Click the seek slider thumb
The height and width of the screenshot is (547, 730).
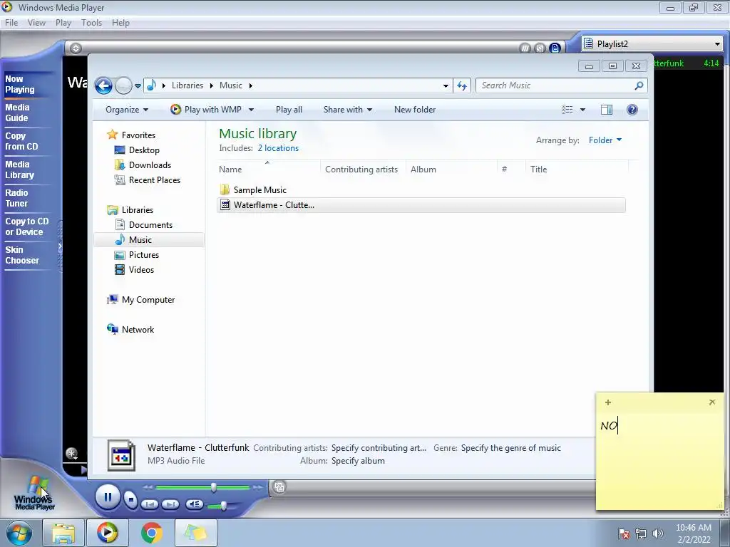tap(214, 487)
